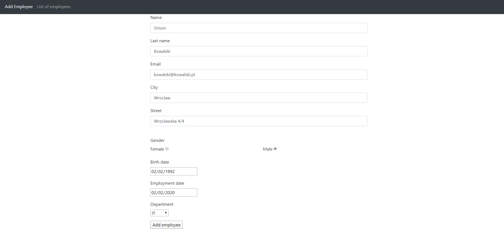Viewport: 504px width, 248px height.
Task: Navigate to List of employees
Action: (53, 6)
